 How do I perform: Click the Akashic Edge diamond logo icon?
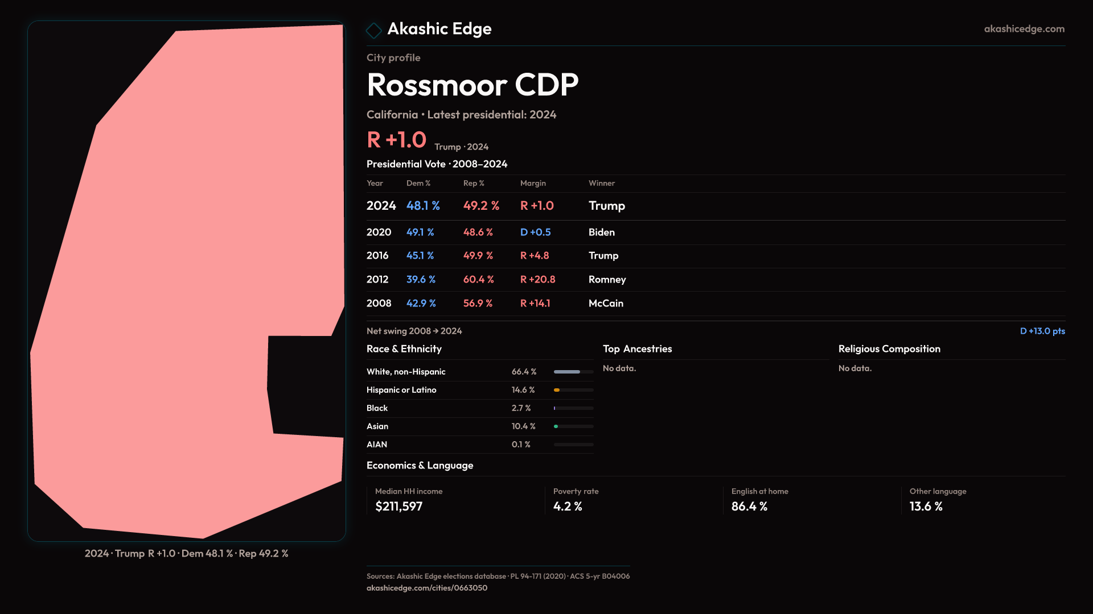click(x=374, y=30)
